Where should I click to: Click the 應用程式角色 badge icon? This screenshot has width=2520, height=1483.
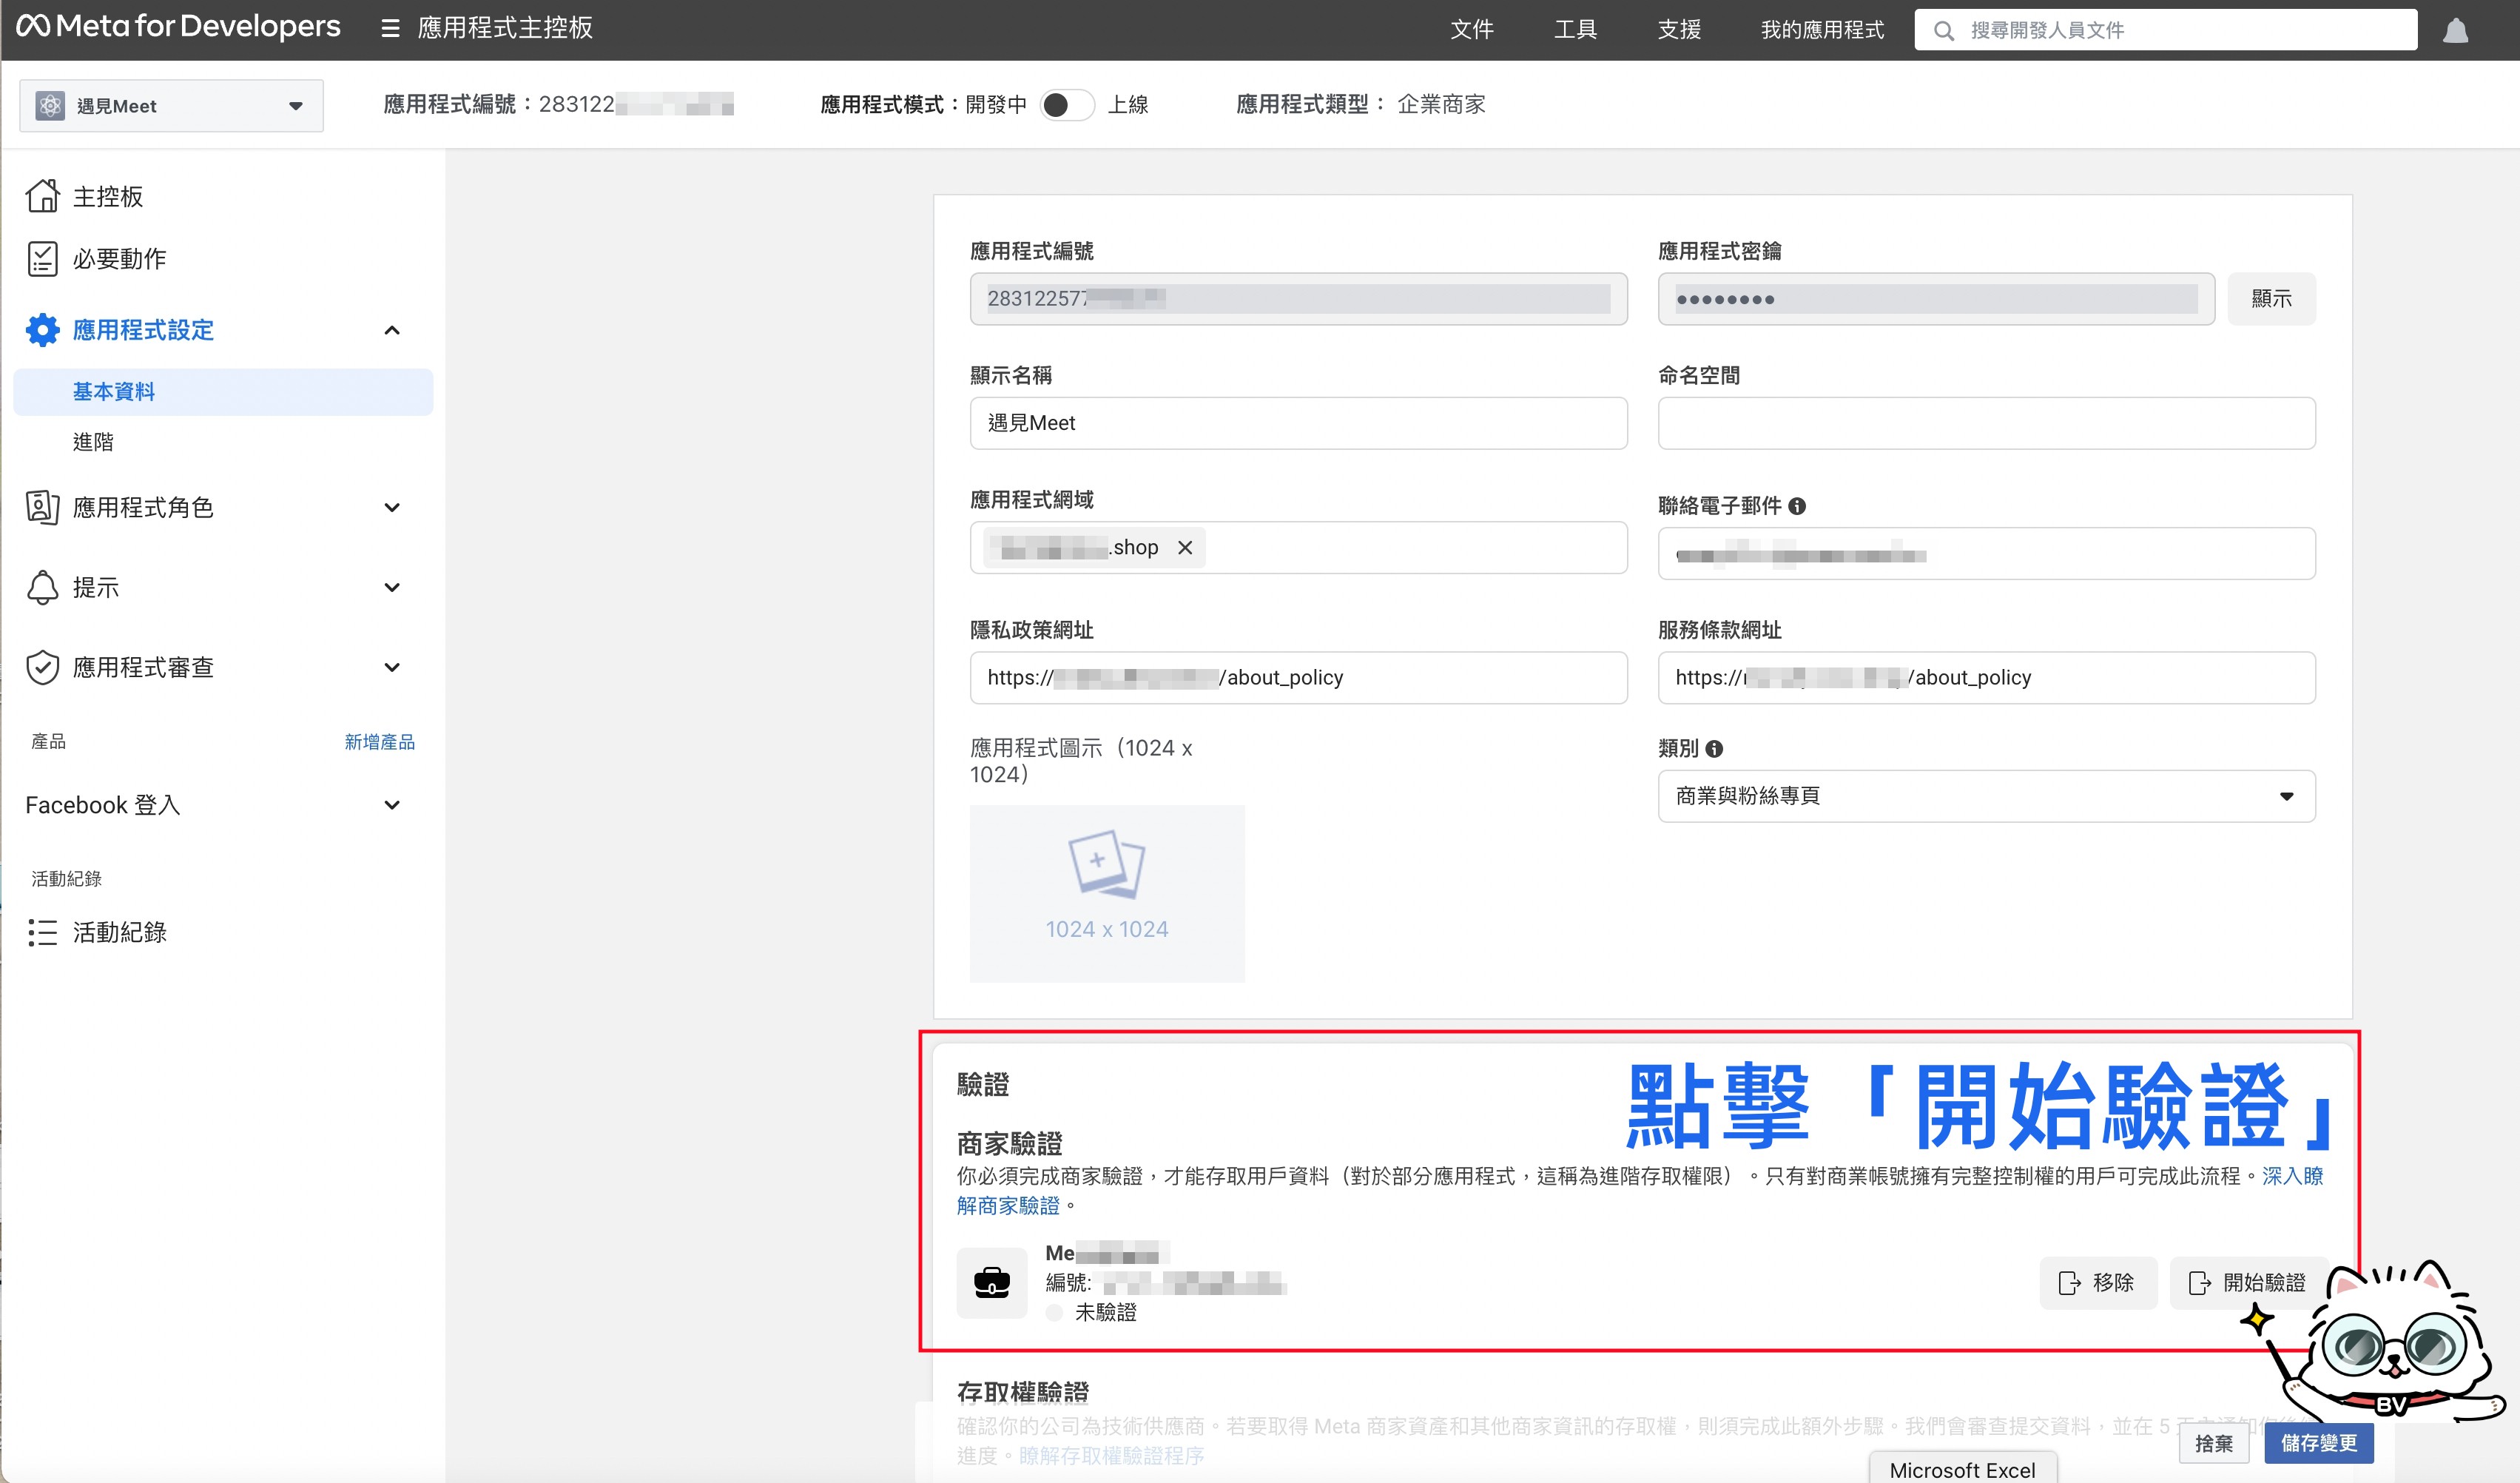click(42, 507)
